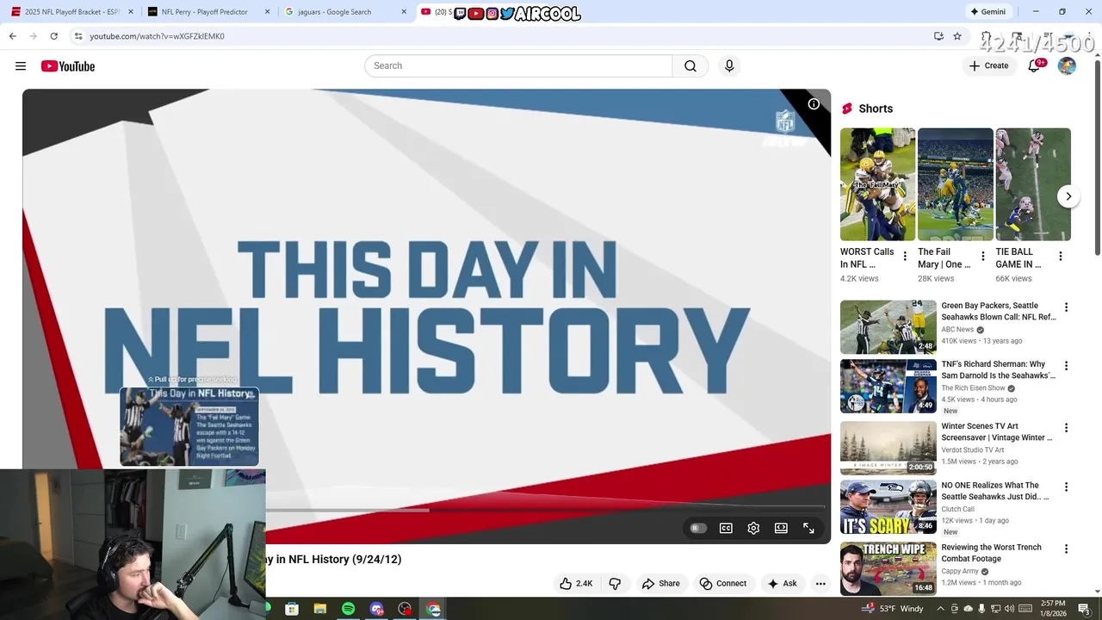This screenshot has height=620, width=1102.
Task: Open video info card icon
Action: coord(814,104)
